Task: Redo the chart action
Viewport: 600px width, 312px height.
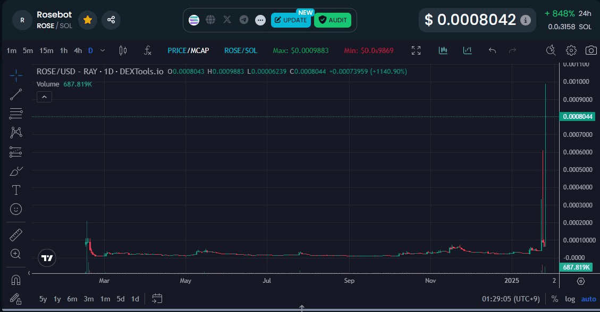Action: (x=513, y=50)
